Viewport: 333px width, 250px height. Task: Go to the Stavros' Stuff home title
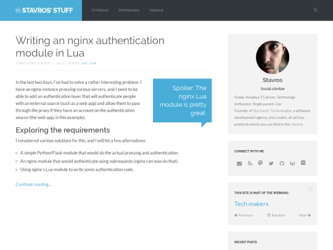click(47, 10)
